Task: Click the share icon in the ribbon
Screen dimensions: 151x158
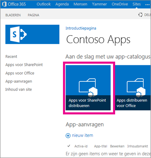Action: tap(141, 15)
